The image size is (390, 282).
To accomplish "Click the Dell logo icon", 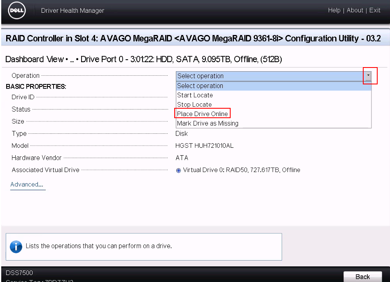I will (x=16, y=10).
